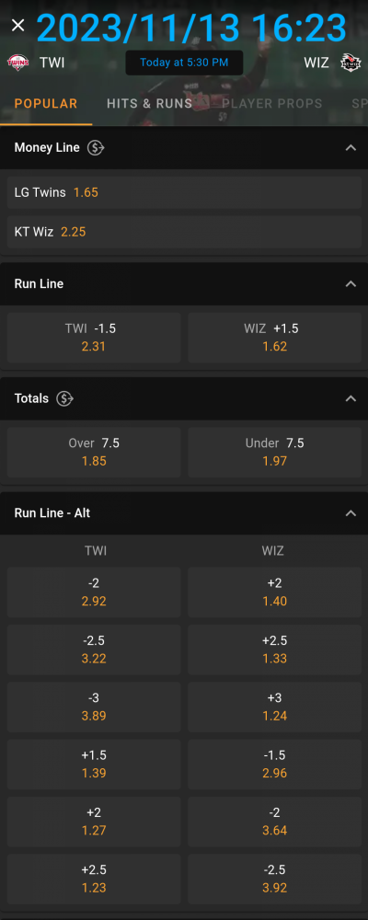Click the Today at 5:30 PM time badge

[x=184, y=63]
